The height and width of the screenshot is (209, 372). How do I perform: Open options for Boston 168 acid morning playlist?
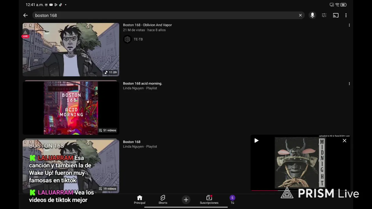pyautogui.click(x=349, y=84)
